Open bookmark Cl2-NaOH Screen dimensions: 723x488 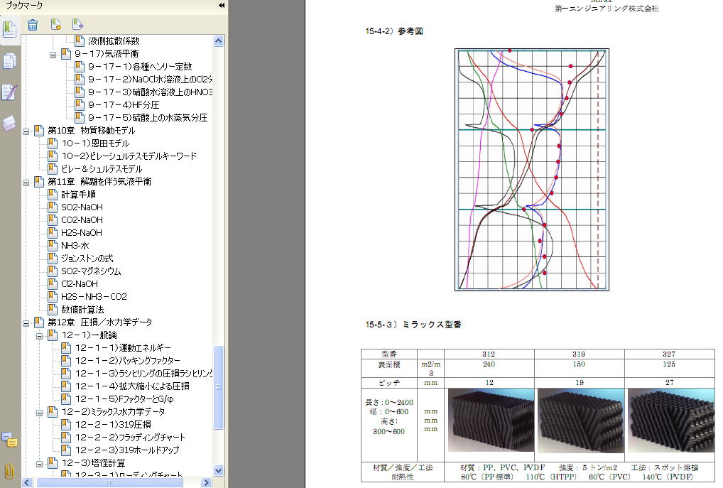[80, 283]
